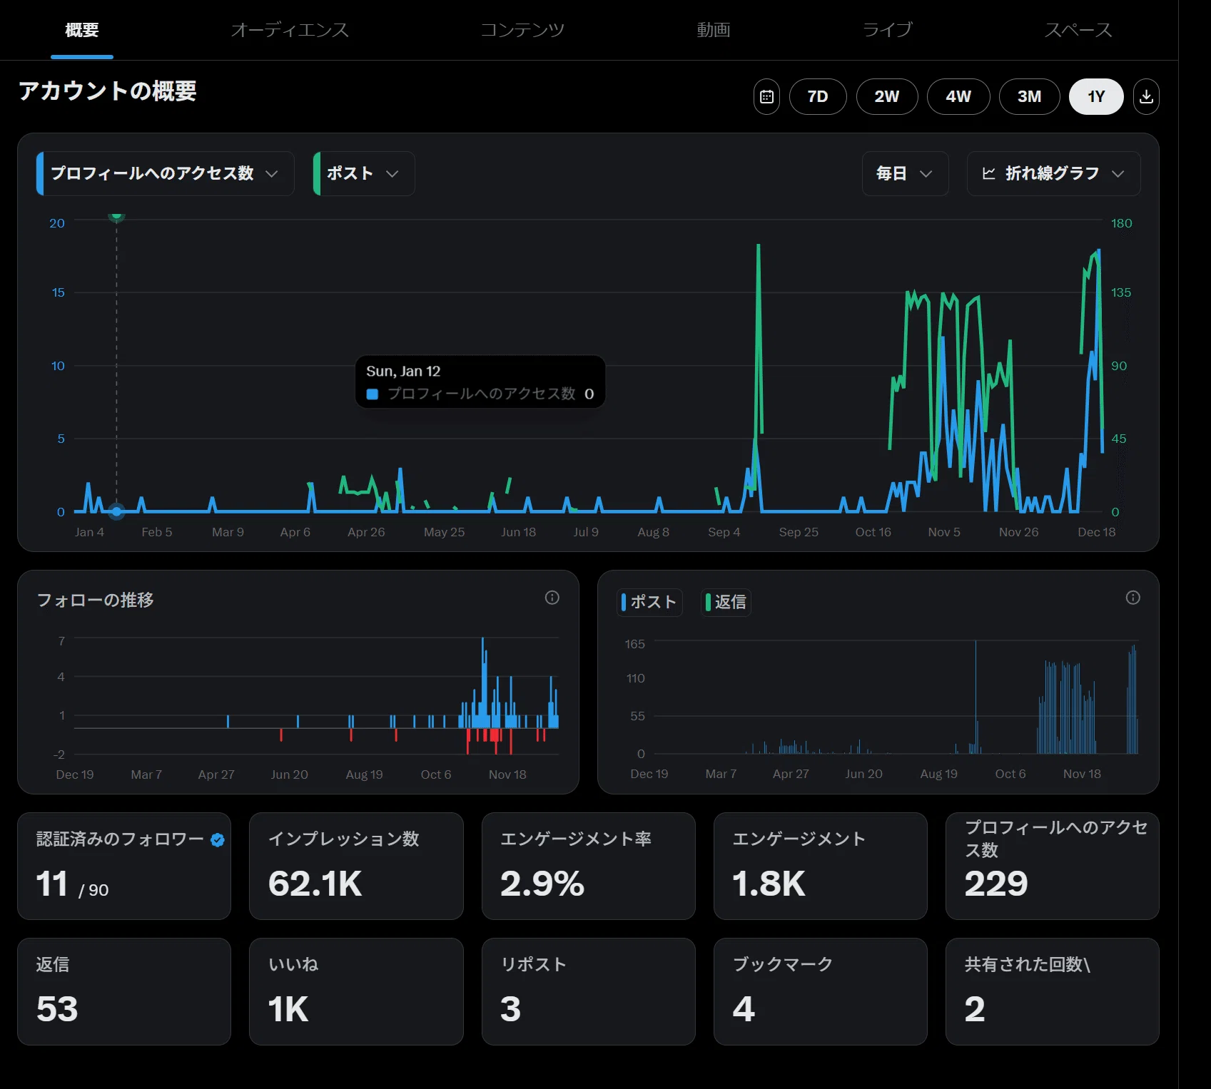The image size is (1211, 1089).
Task: Click info icon in ポスト/返信 chart panel
Action: (x=1133, y=598)
